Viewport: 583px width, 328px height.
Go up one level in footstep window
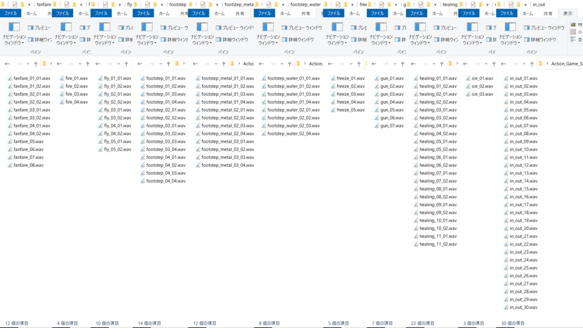coord(169,64)
